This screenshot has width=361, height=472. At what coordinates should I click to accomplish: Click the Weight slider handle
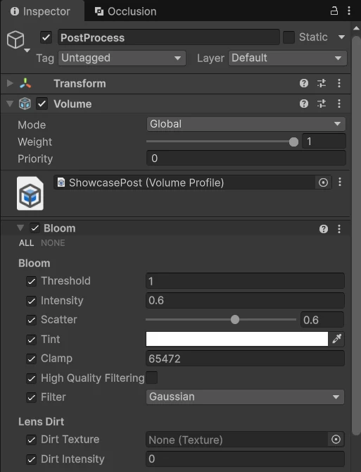[293, 142]
